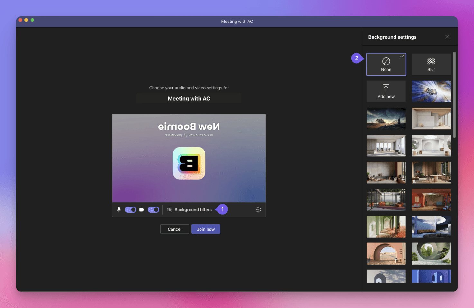Pick the desert archway background
The width and height of the screenshot is (474, 308).
[386, 253]
